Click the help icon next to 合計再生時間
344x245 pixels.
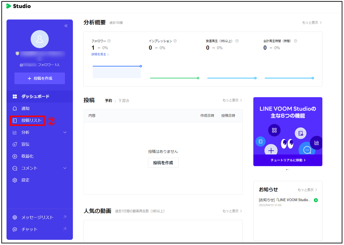296,41
